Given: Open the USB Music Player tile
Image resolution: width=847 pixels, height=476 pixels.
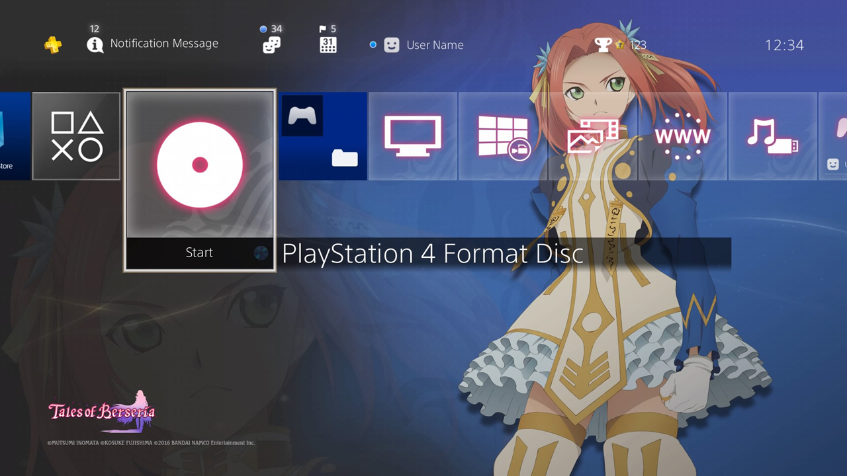Looking at the screenshot, I should point(773,136).
